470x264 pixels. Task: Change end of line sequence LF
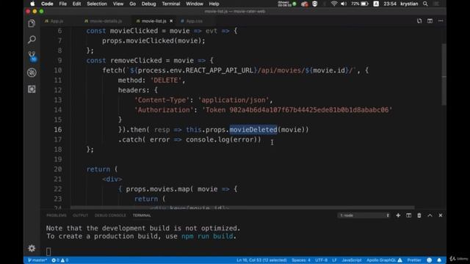pos(334,260)
